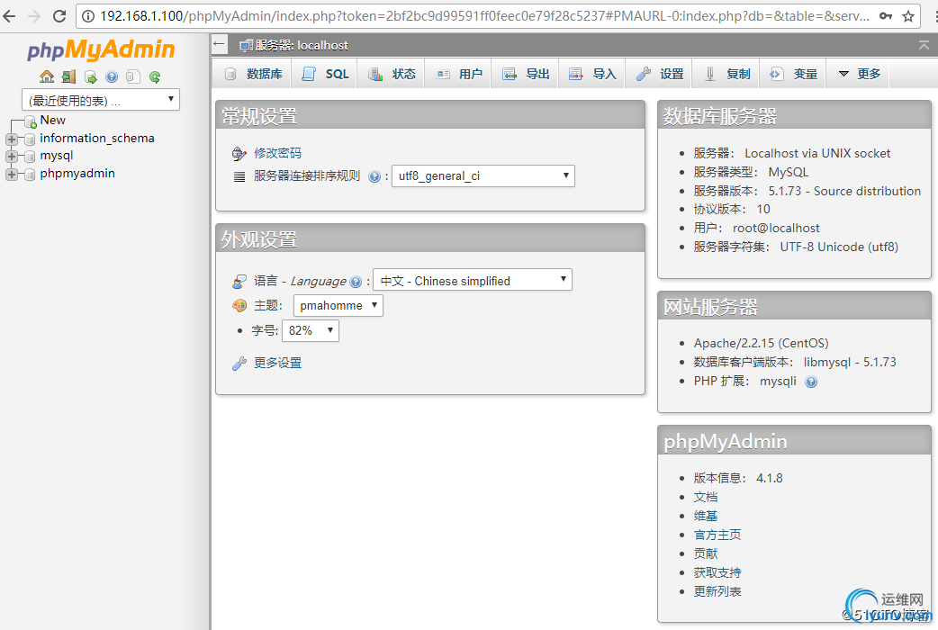Expand the information_schema database node
The image size is (938, 630).
coord(11,139)
